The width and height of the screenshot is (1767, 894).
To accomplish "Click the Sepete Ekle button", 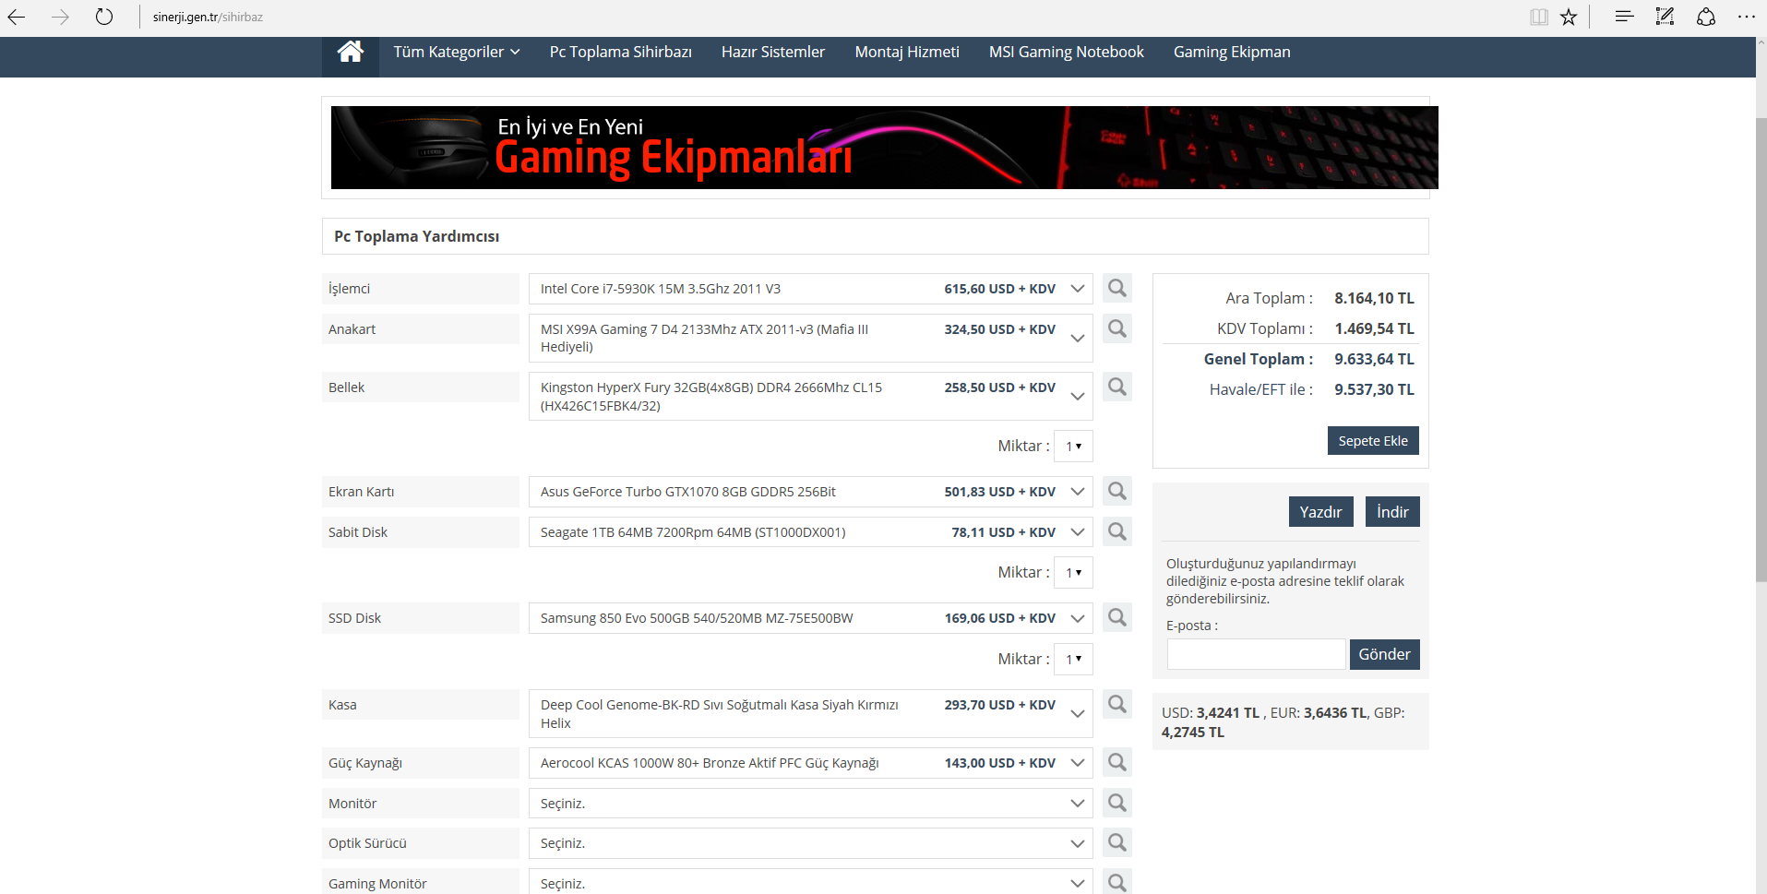I will [x=1373, y=441].
